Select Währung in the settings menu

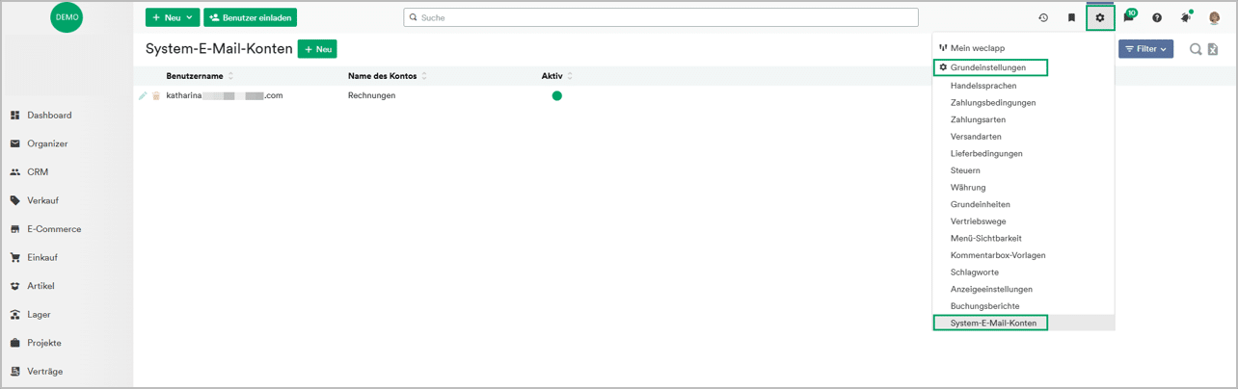tap(968, 188)
